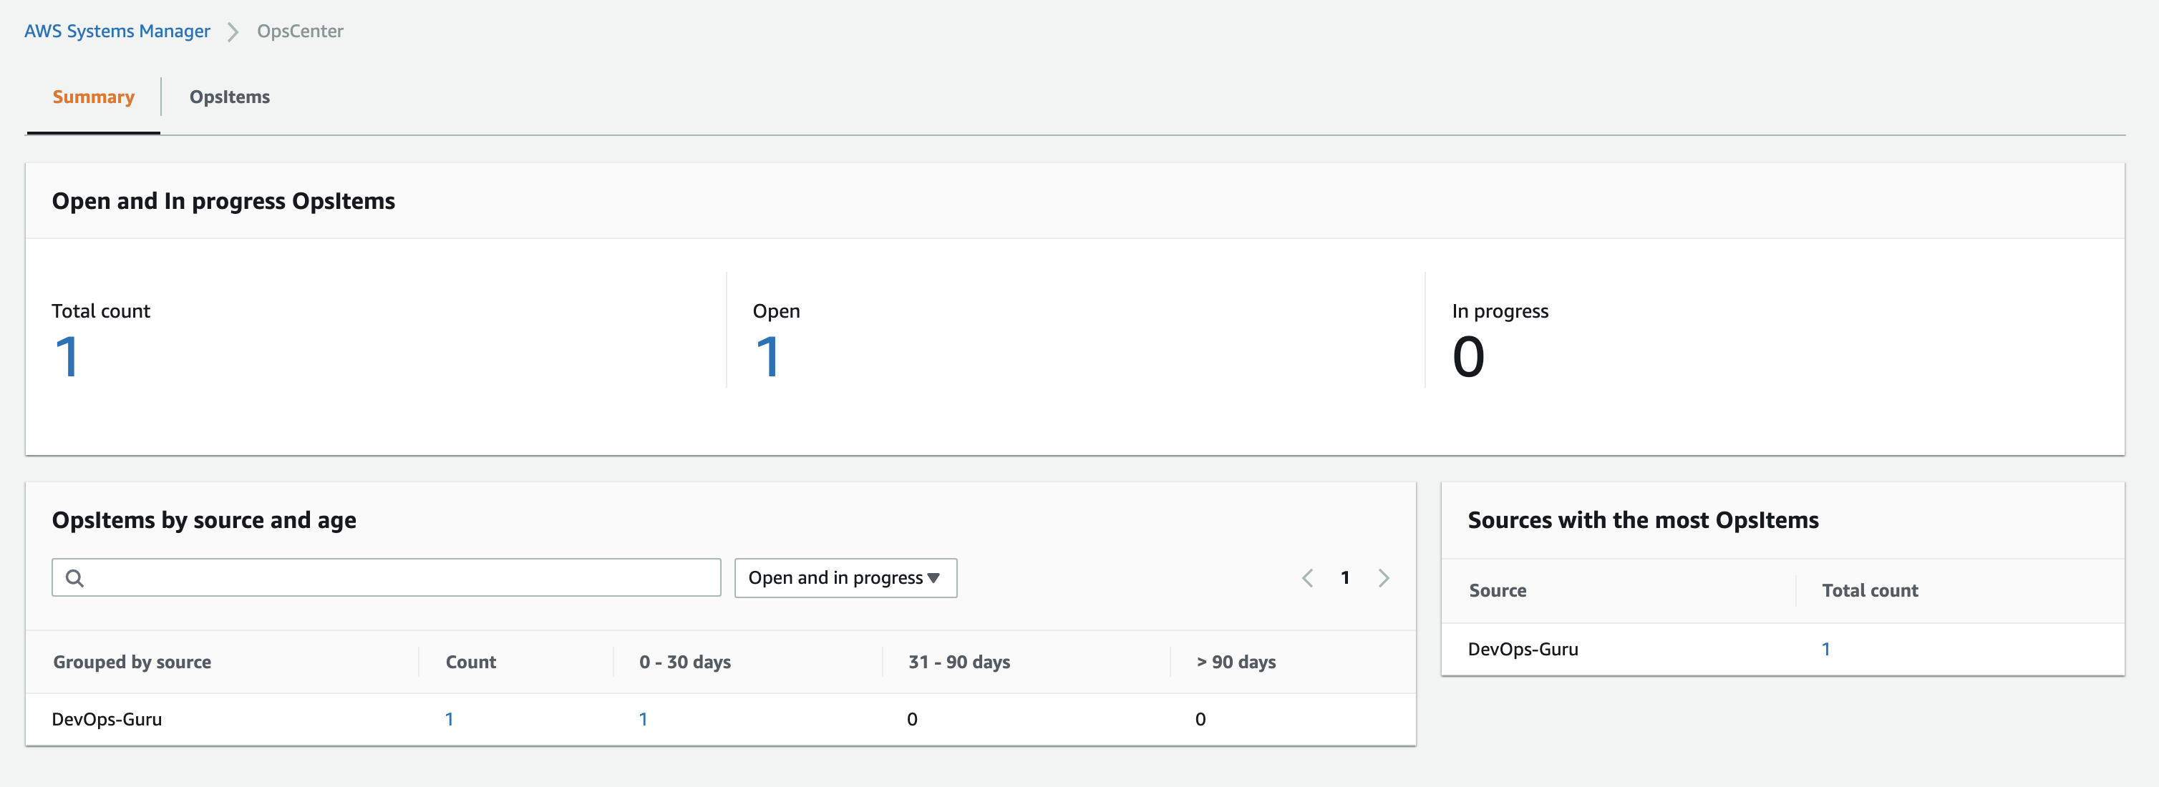Click the filter dropdown triangle arrow

(x=933, y=577)
